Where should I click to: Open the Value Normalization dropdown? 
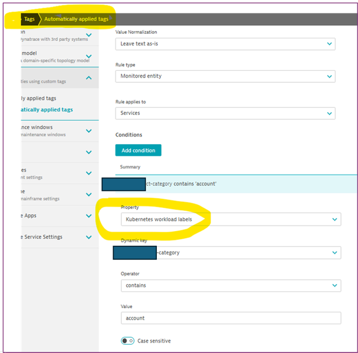[225, 44]
